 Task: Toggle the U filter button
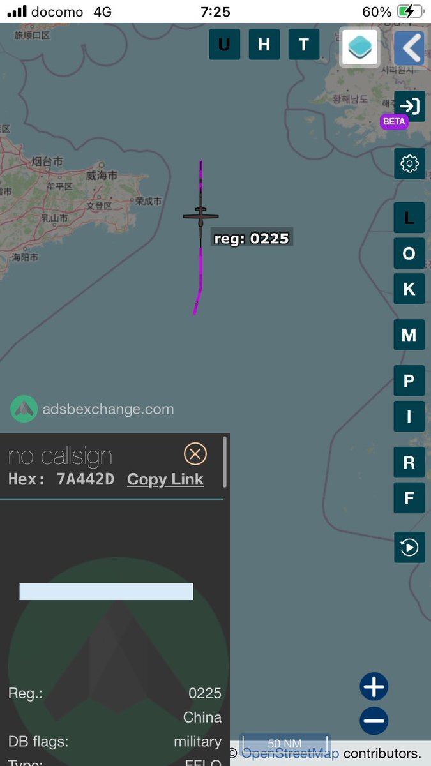tap(225, 45)
